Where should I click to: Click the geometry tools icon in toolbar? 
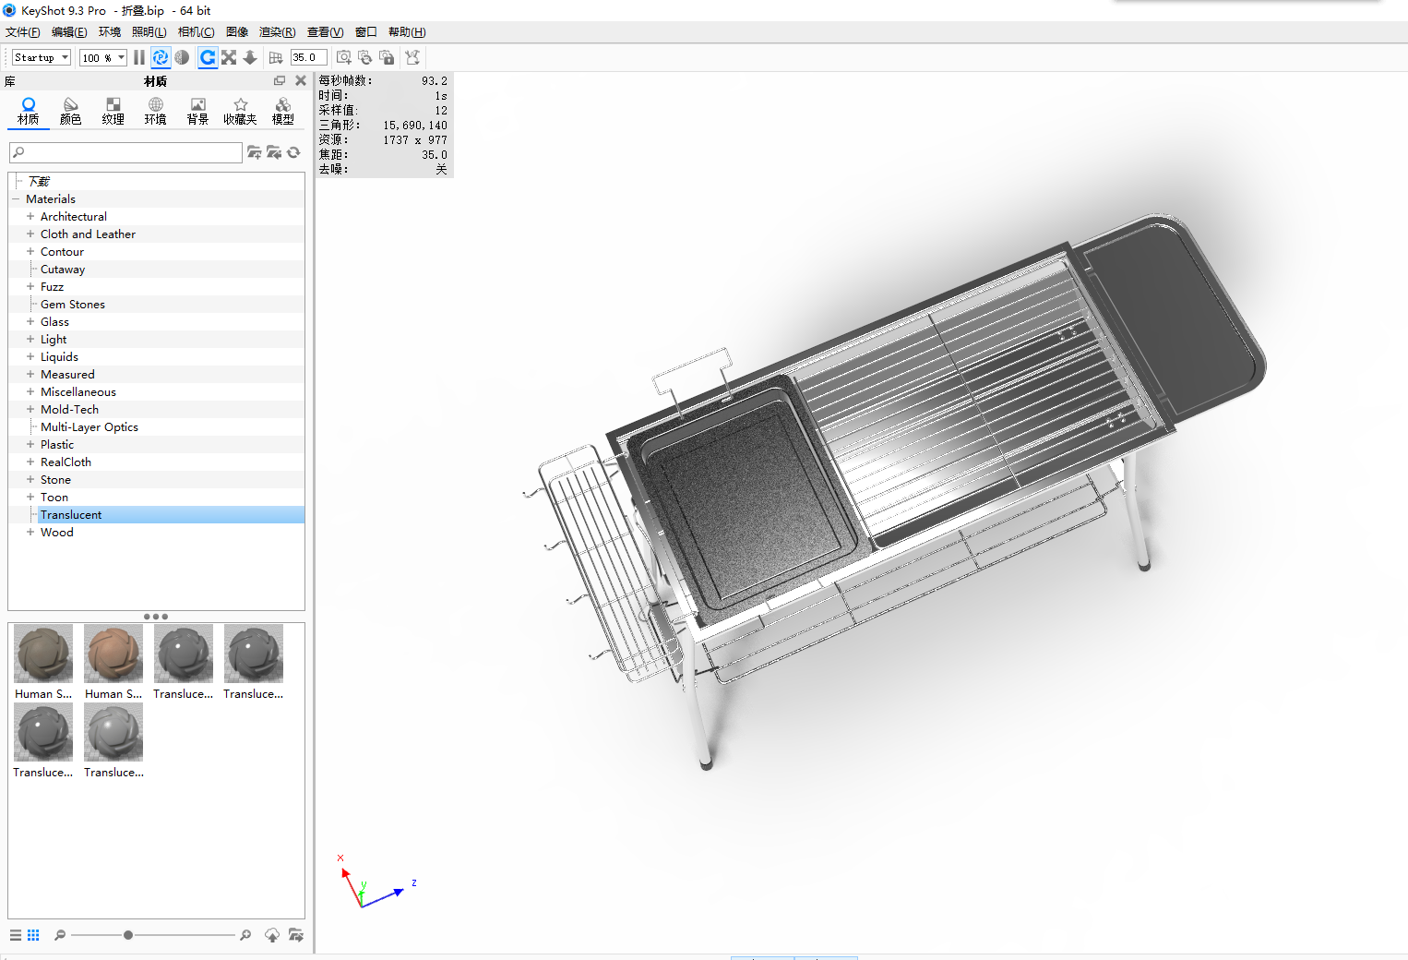[412, 57]
